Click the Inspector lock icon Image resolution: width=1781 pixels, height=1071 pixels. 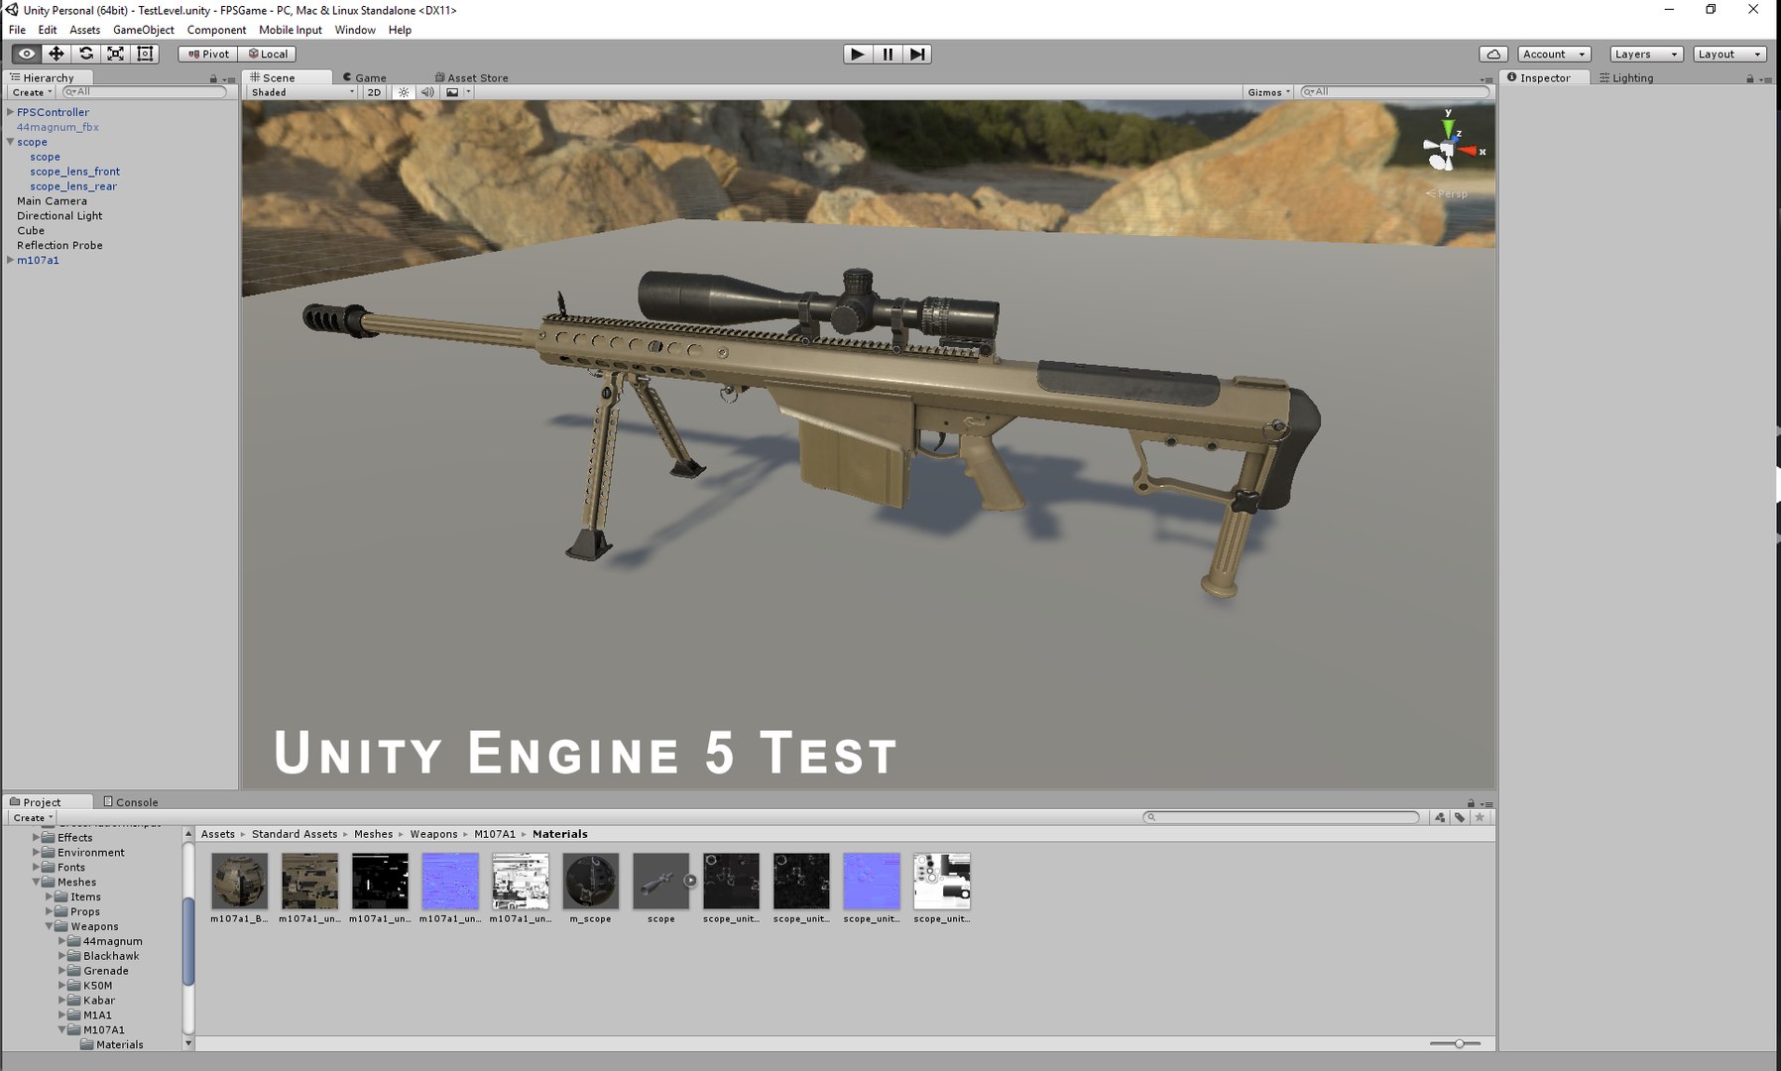click(x=1750, y=78)
